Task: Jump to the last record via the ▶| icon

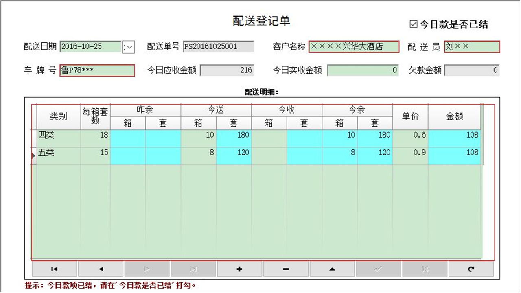Action: coord(193,269)
